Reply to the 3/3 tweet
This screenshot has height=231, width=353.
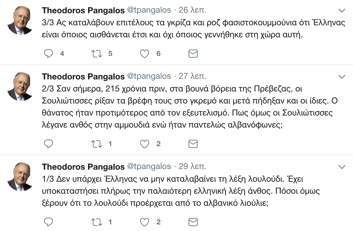[x=48, y=54]
